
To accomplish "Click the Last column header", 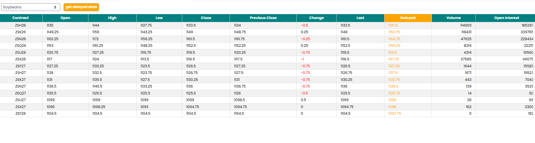I will [x=360, y=18].
